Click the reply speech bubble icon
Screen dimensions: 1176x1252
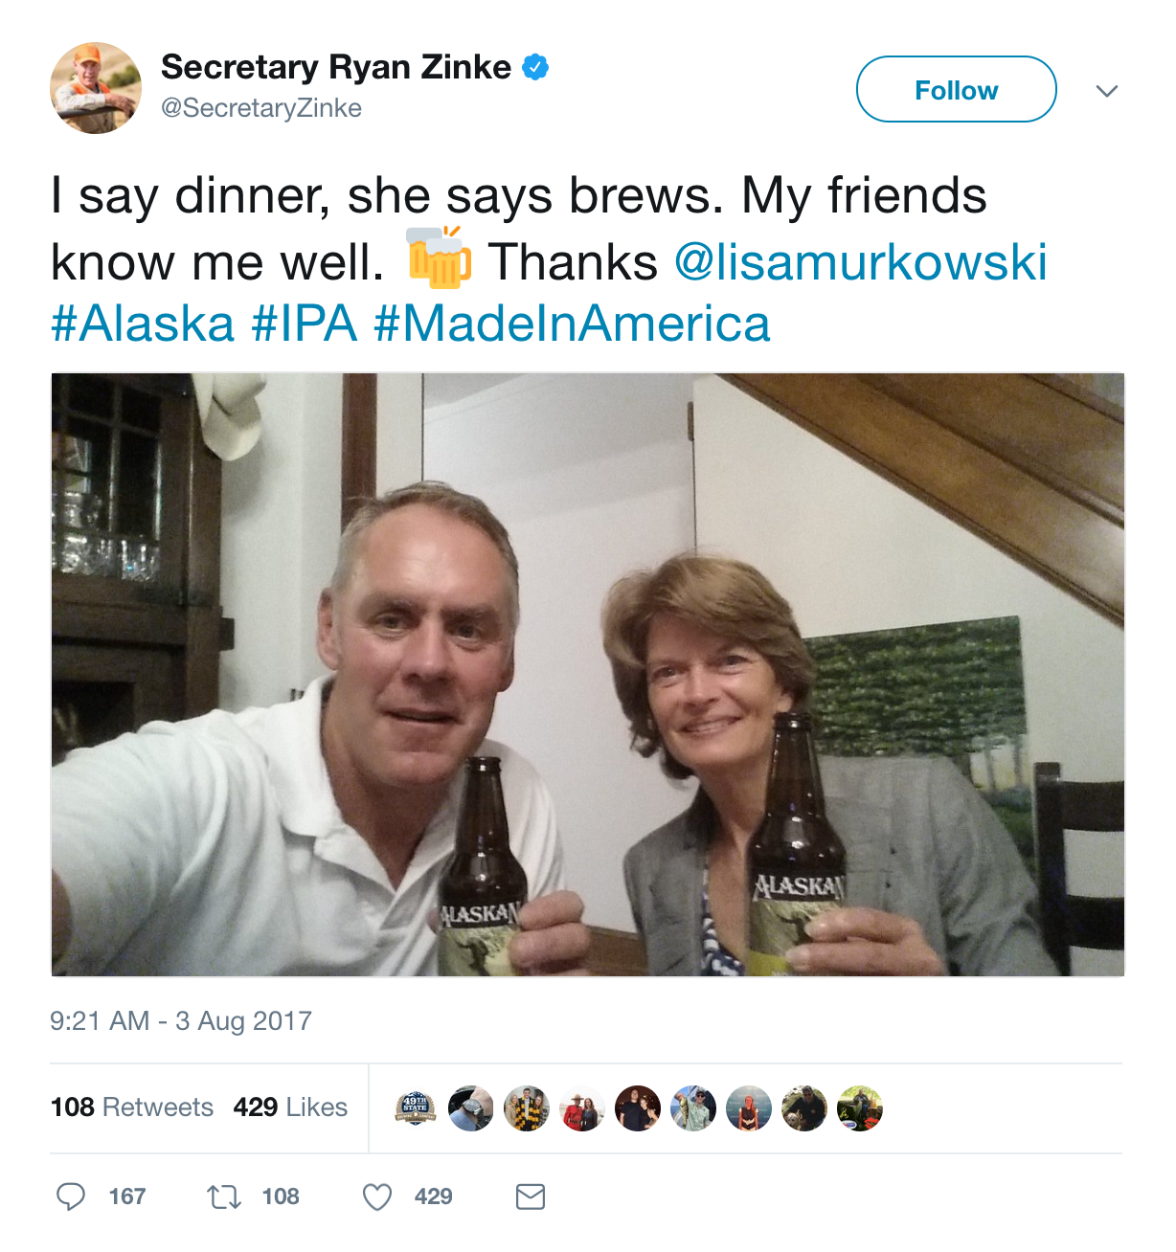(x=71, y=1196)
